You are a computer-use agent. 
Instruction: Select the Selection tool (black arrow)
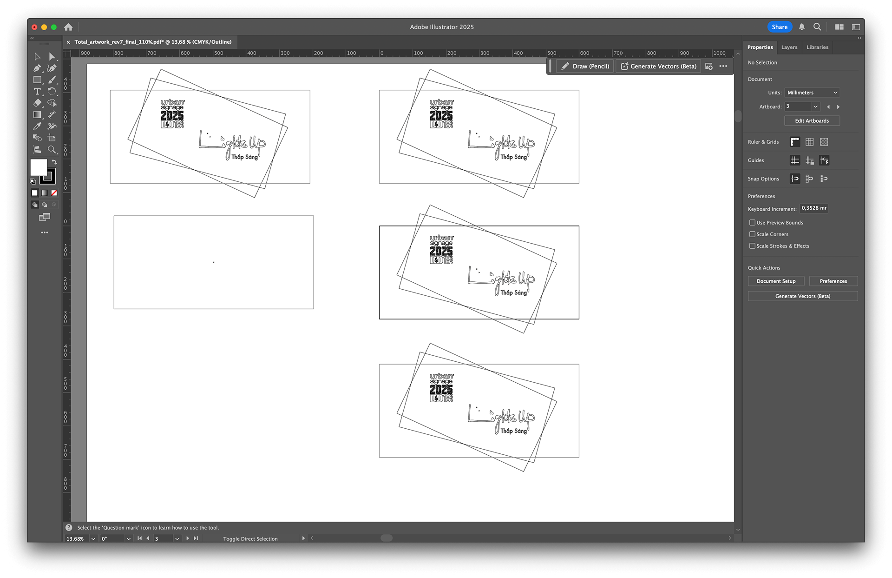pyautogui.click(x=37, y=56)
